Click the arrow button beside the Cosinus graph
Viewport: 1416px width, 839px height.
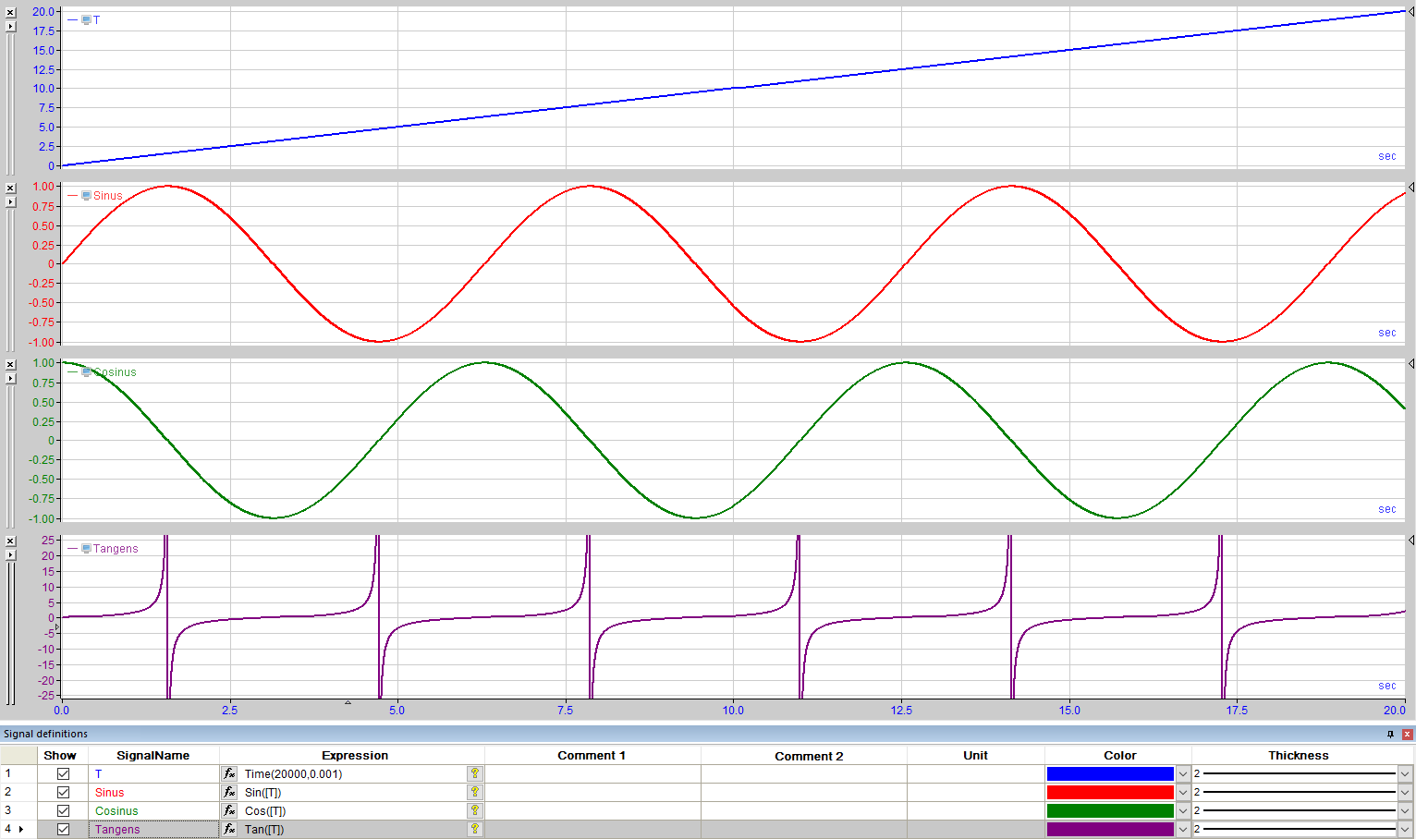point(10,379)
